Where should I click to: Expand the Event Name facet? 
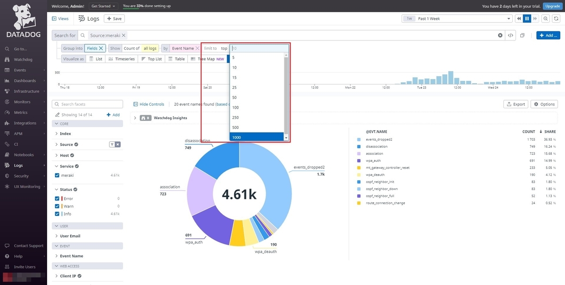[x=56, y=256]
